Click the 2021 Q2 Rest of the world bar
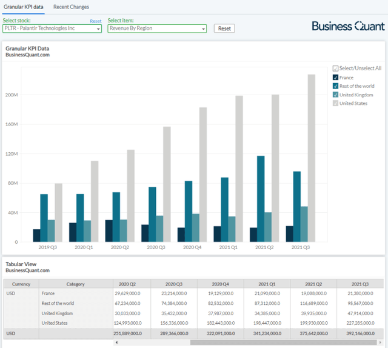The image size is (388, 348). point(261,199)
